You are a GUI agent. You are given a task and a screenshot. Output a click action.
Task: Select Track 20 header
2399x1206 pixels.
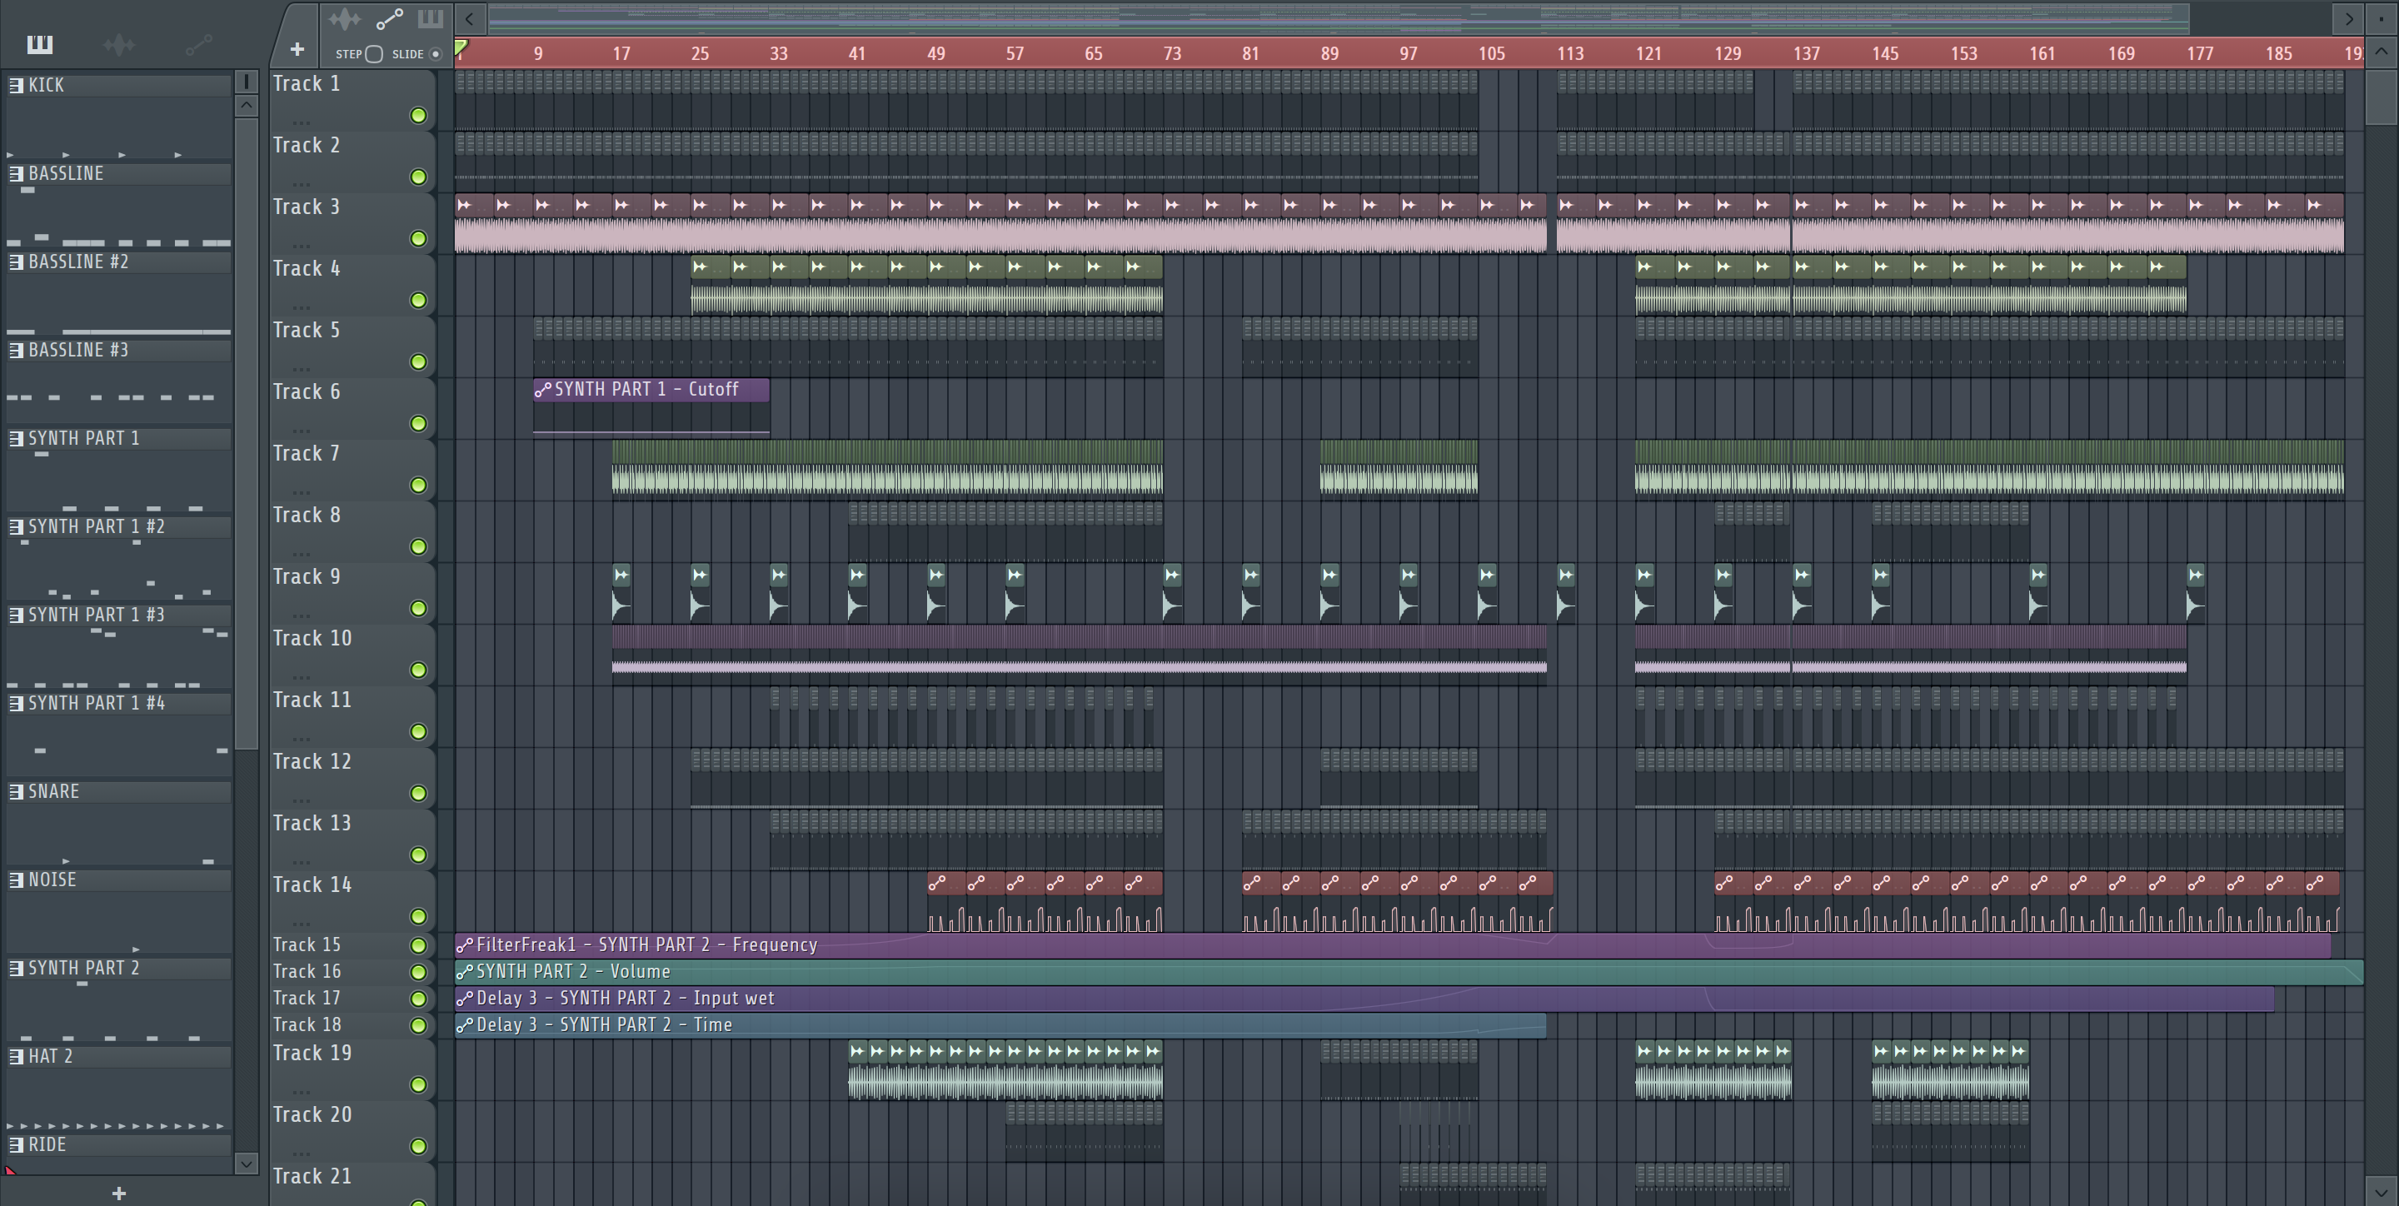click(352, 1132)
